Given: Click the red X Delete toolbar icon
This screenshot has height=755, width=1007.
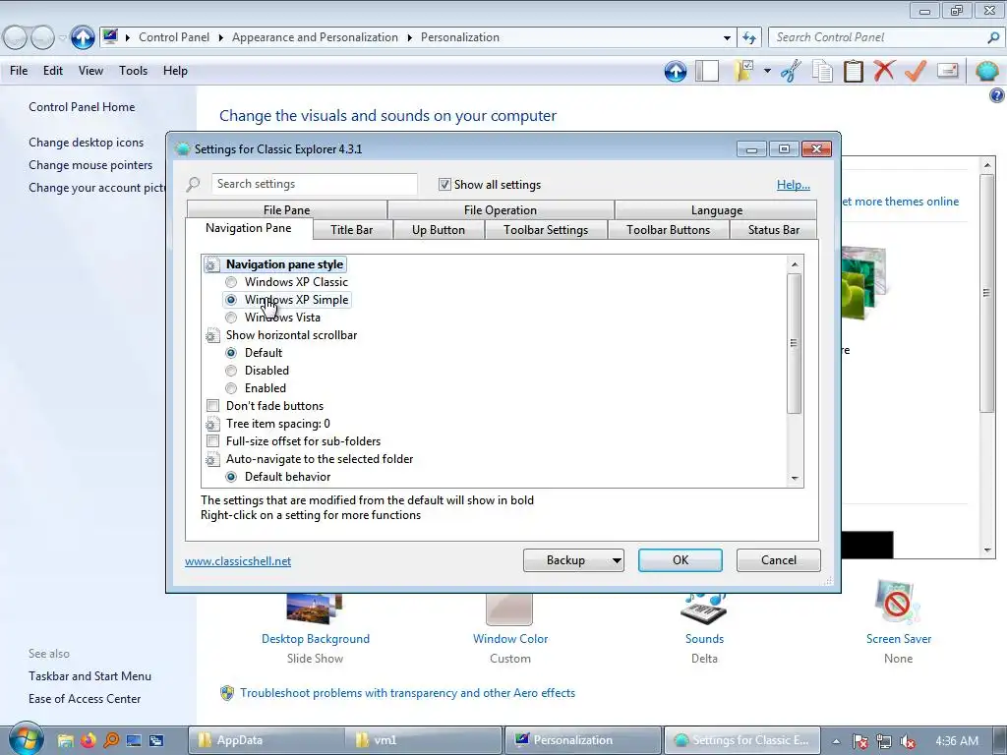Looking at the screenshot, I should [x=884, y=71].
